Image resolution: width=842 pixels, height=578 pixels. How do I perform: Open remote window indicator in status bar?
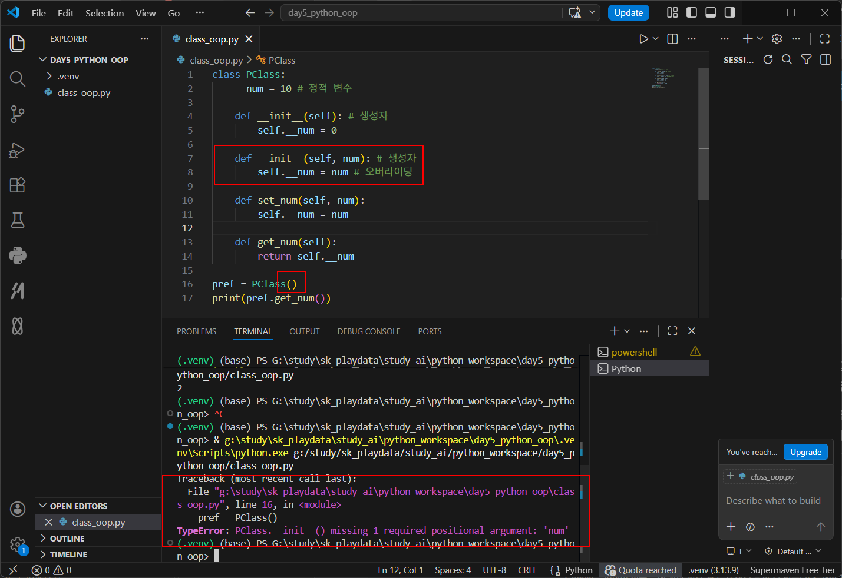point(13,570)
